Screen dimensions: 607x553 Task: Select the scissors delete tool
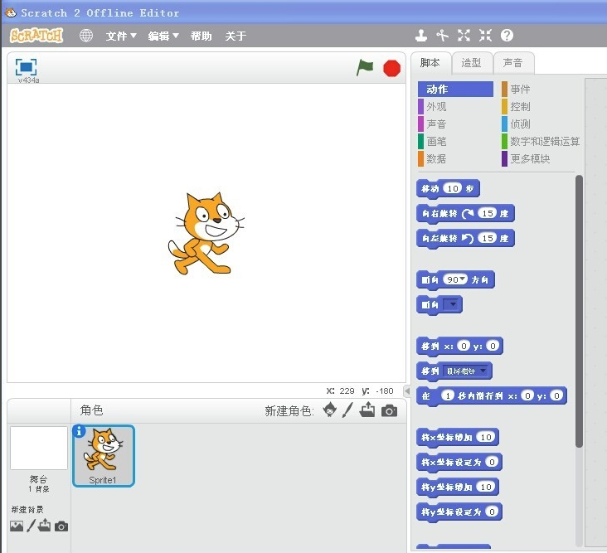(442, 36)
